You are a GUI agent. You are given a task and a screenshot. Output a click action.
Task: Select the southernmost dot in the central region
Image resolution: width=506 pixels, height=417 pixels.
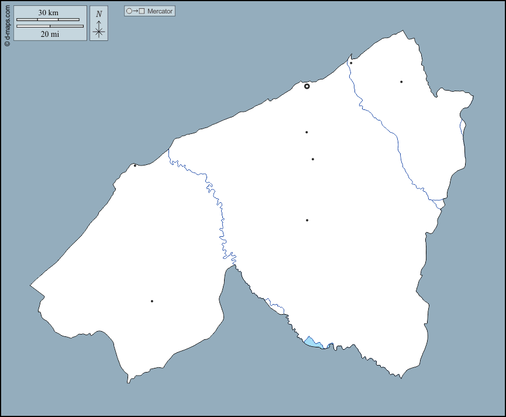click(307, 220)
